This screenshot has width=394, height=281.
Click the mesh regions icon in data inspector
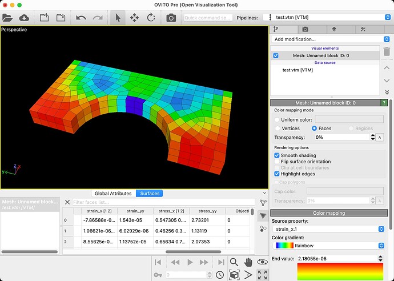(x=263, y=228)
